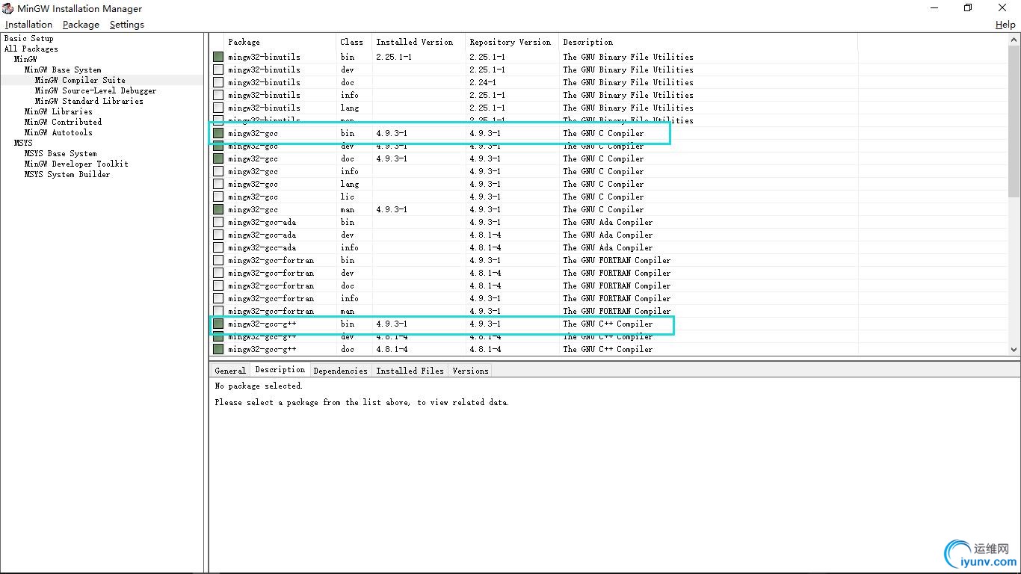This screenshot has width=1021, height=574.
Task: Click 'No package selected.' text
Action: (x=259, y=386)
